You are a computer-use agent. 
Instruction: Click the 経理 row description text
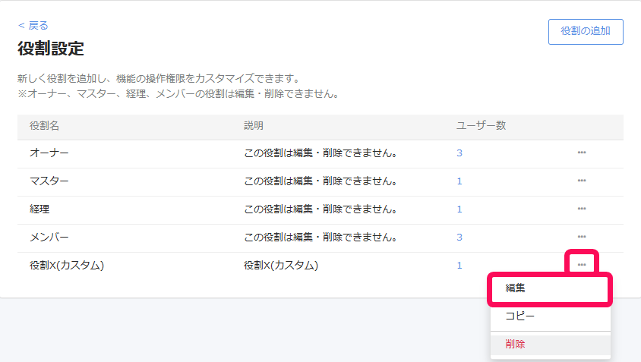[x=320, y=209]
